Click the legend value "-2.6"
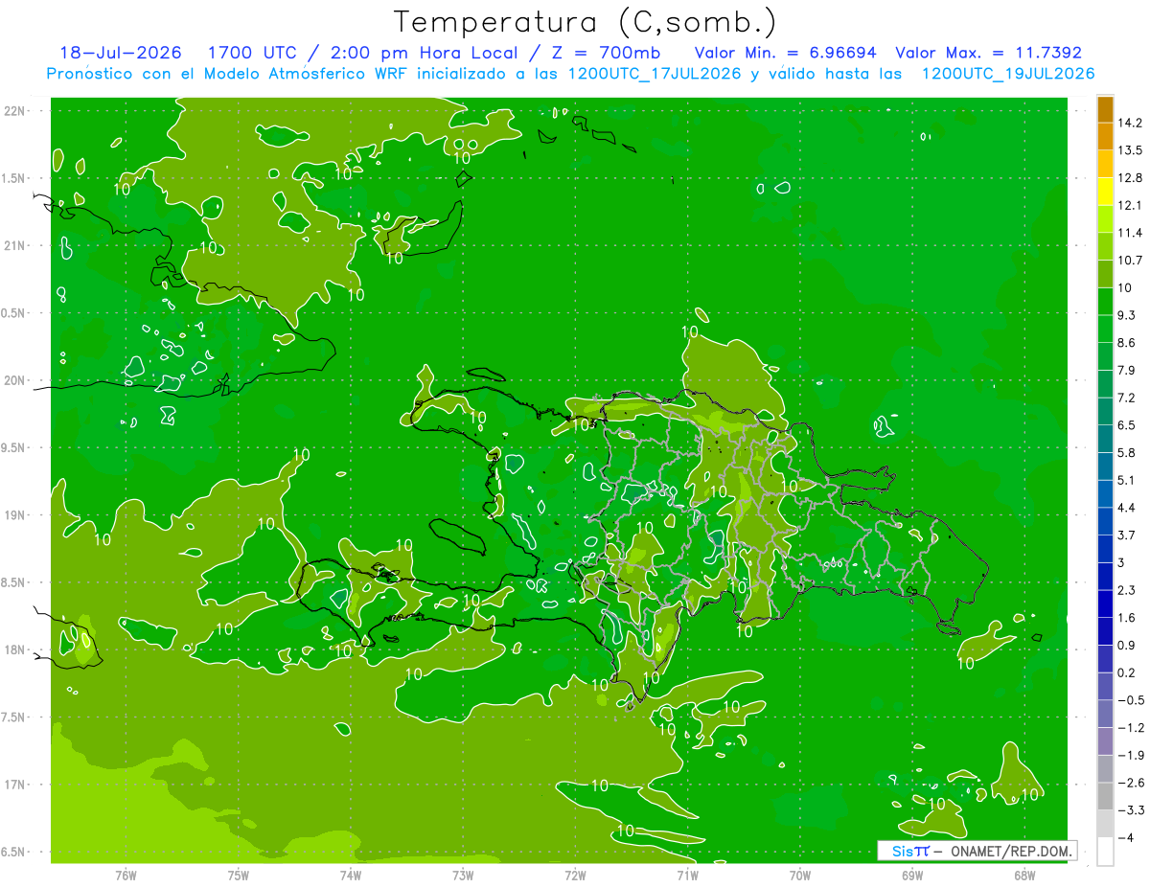1150x888 pixels. pos(1131,783)
